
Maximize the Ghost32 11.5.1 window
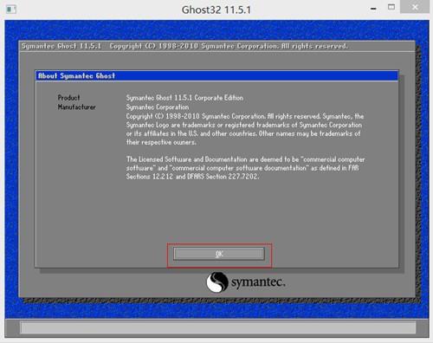(x=391, y=7)
